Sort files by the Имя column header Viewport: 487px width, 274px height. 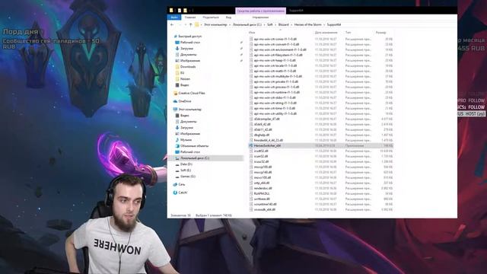252,32
